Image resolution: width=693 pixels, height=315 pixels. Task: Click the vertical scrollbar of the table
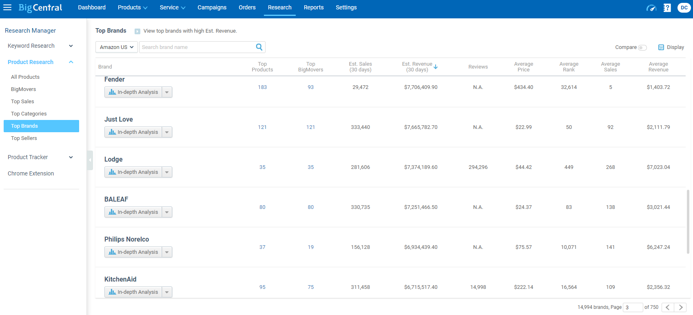[x=688, y=222]
